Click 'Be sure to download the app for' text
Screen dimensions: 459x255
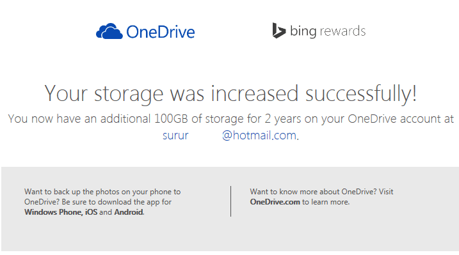click(117, 202)
